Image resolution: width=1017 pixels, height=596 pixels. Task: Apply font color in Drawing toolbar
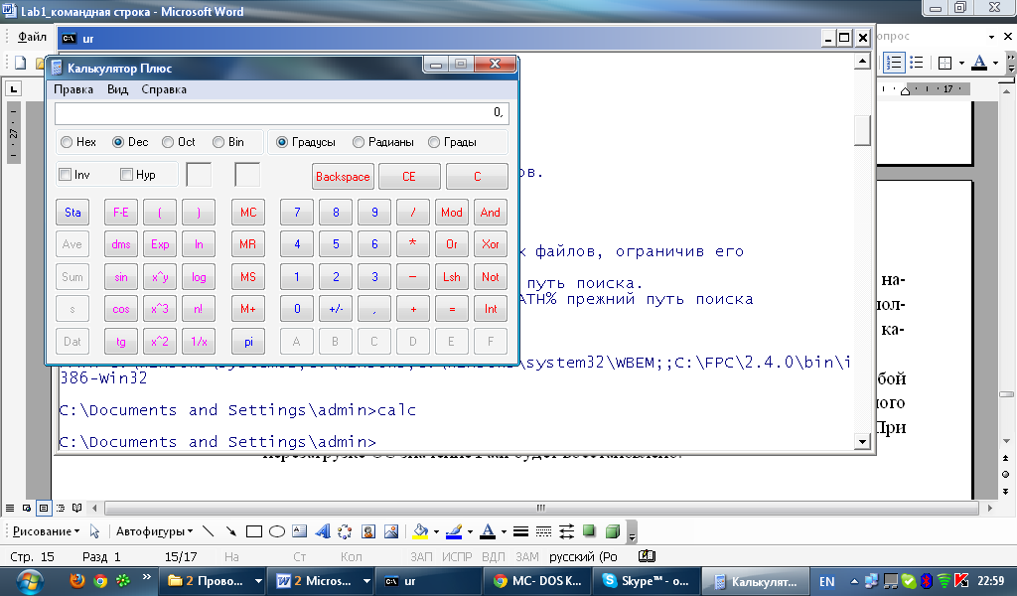click(x=488, y=531)
